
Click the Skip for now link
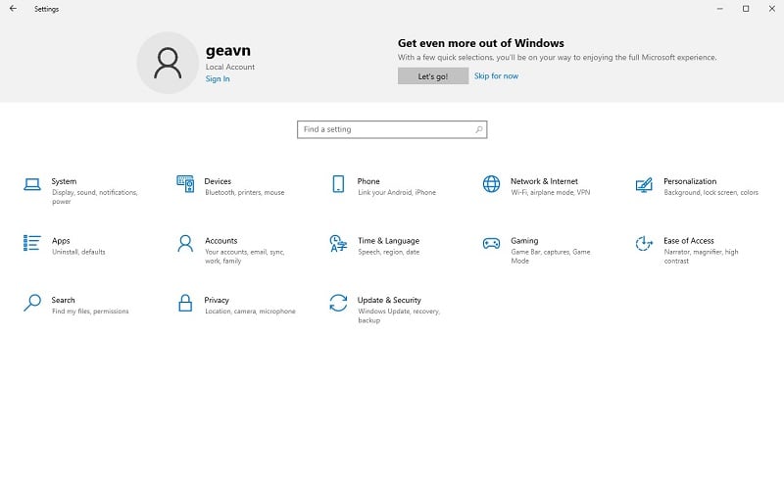(496, 76)
